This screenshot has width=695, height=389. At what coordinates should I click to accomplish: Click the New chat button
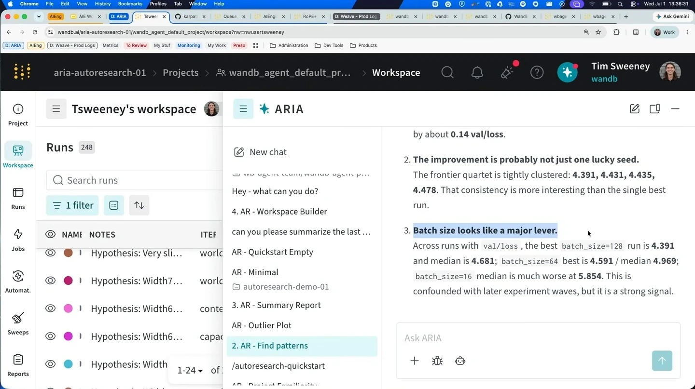[261, 152]
